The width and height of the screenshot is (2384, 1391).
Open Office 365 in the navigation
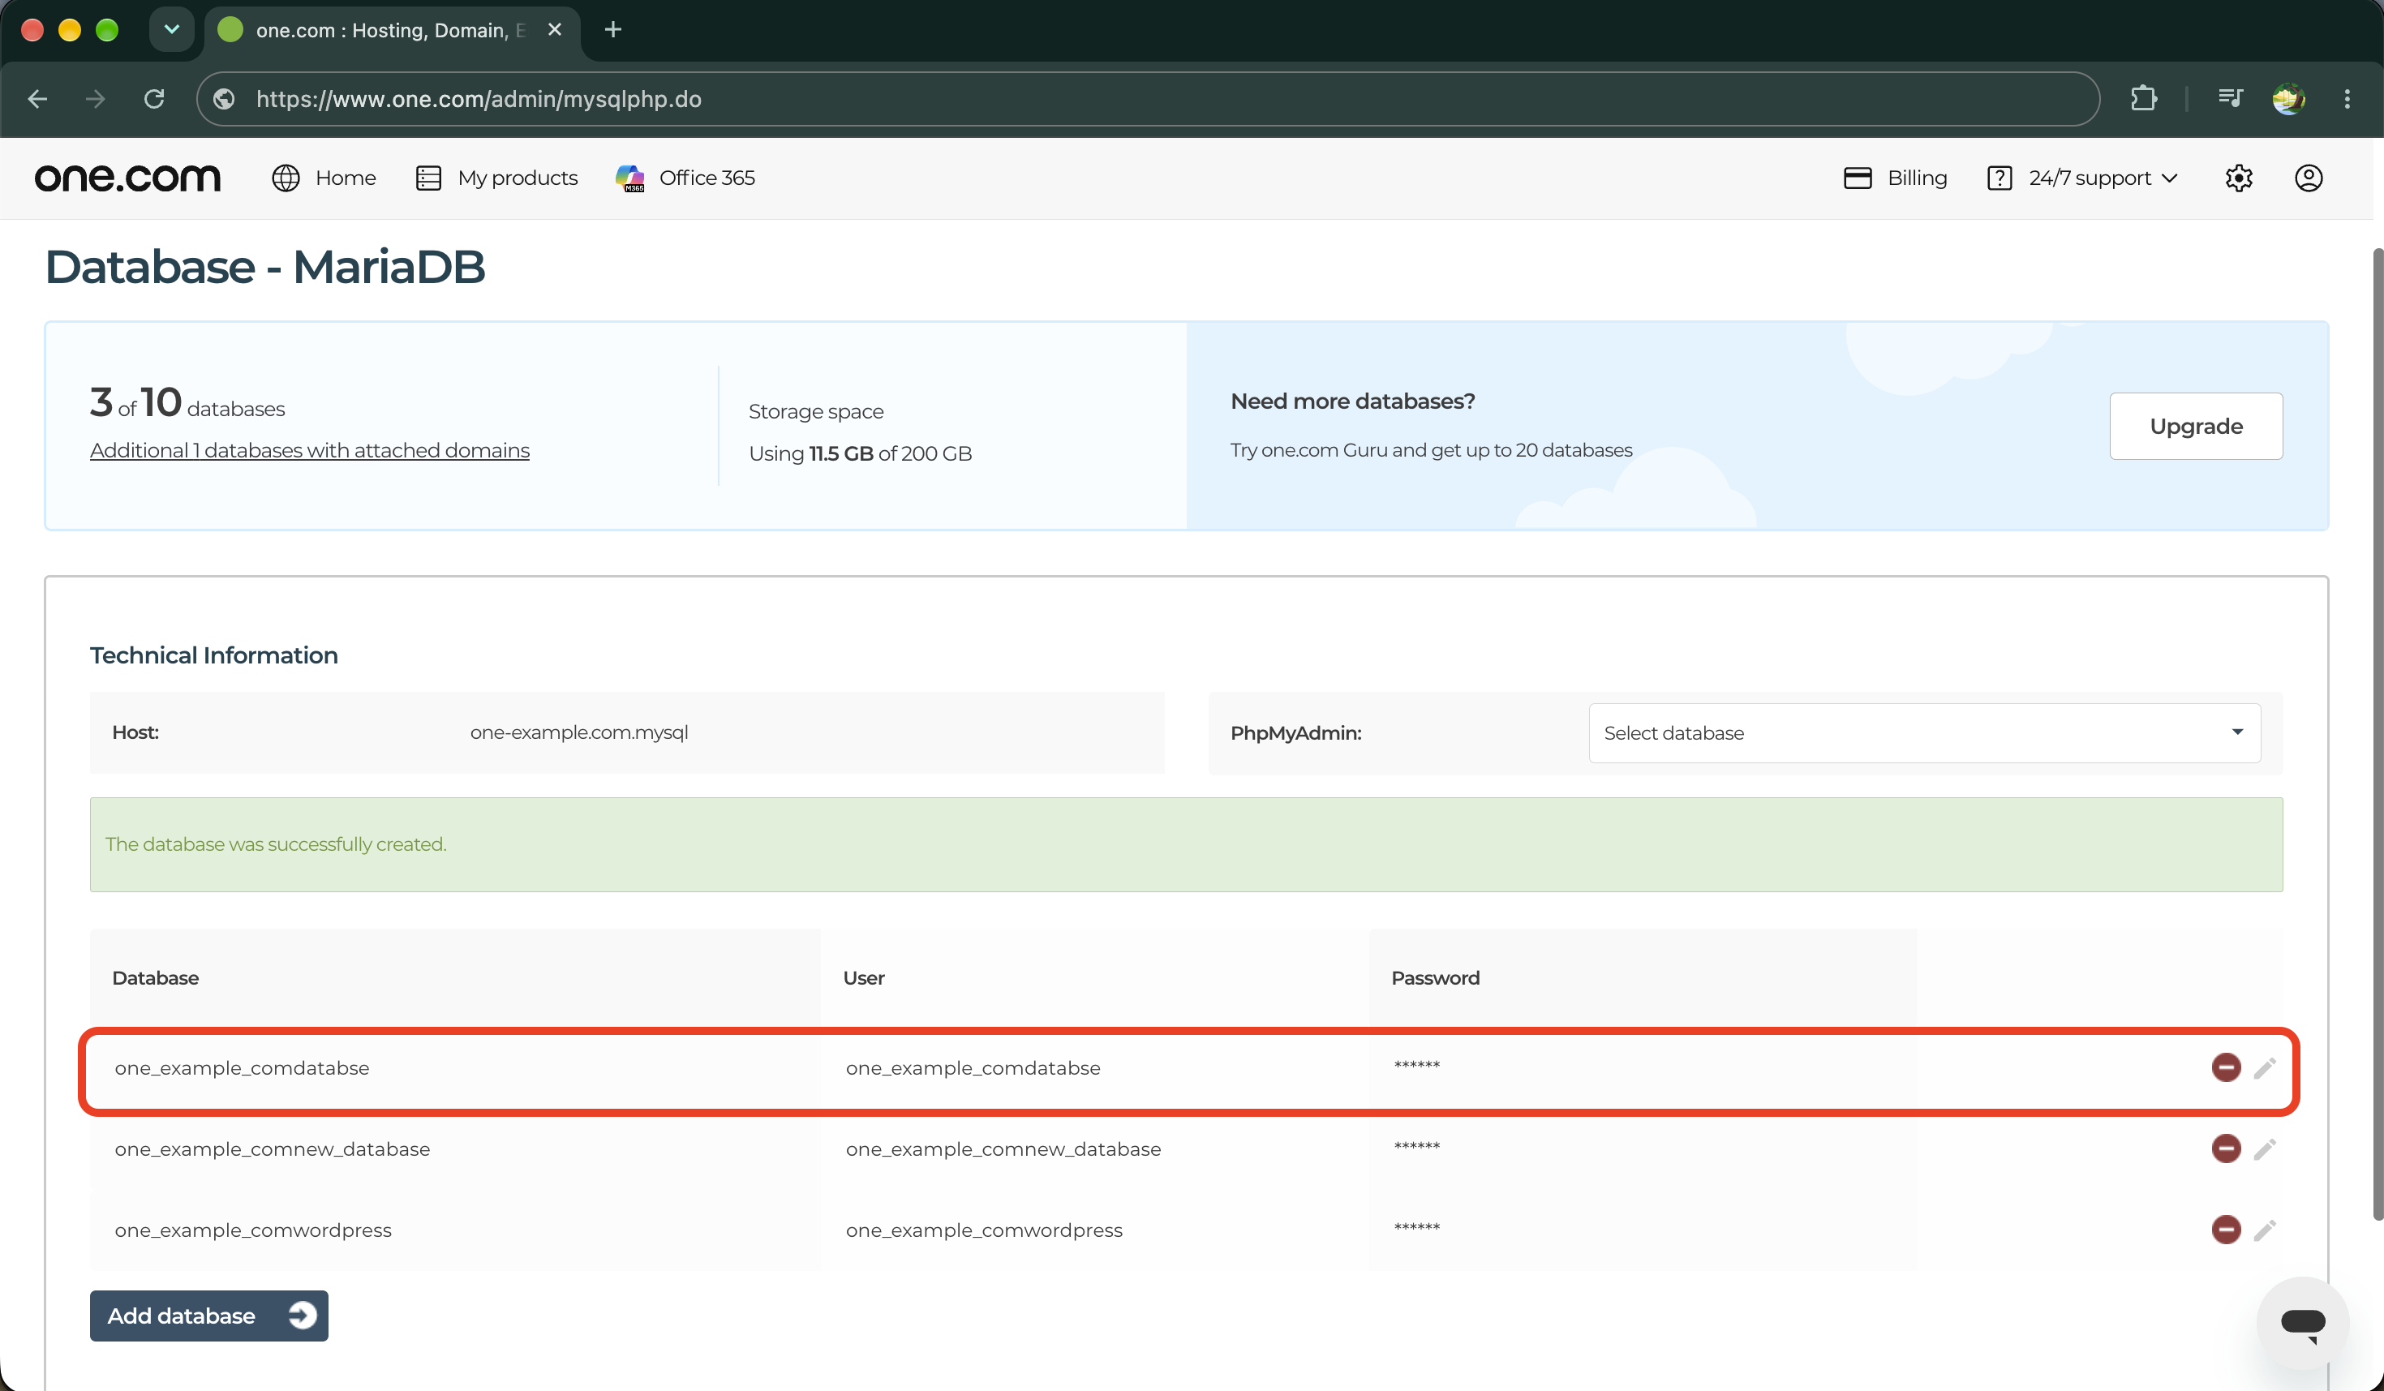tap(685, 178)
